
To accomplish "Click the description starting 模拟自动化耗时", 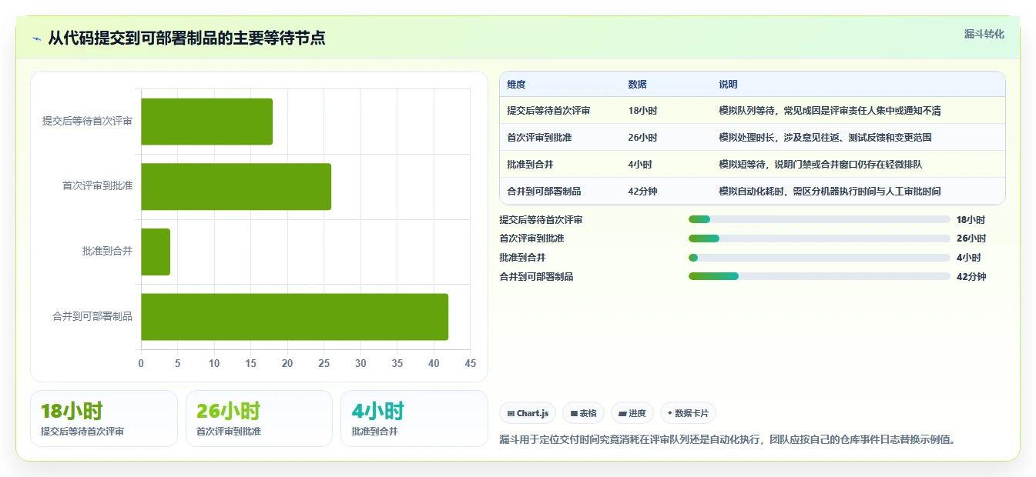I will click(x=830, y=192).
